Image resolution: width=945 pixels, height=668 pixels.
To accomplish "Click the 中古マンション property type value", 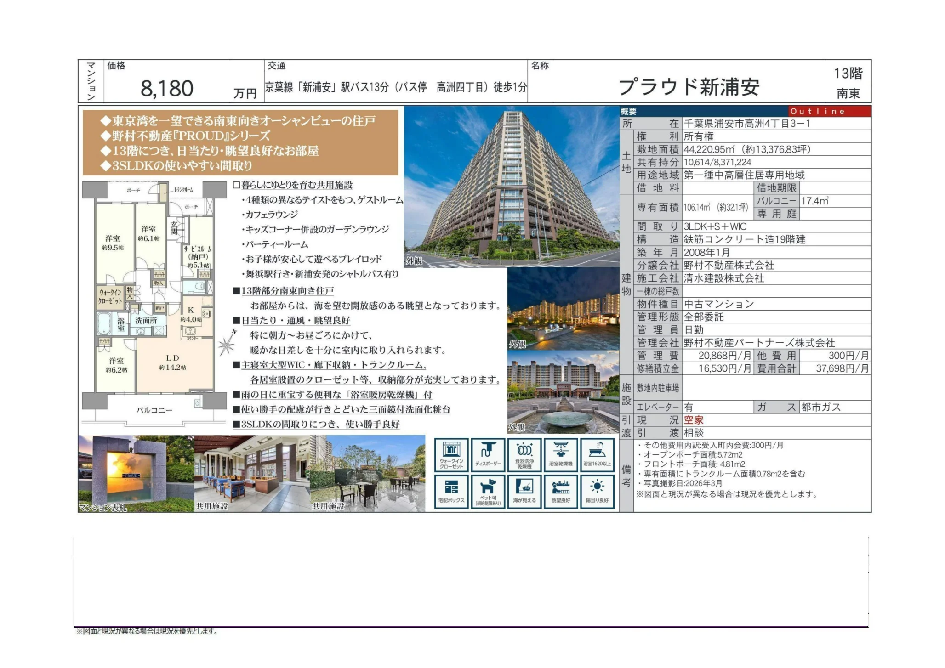I will pos(719,304).
